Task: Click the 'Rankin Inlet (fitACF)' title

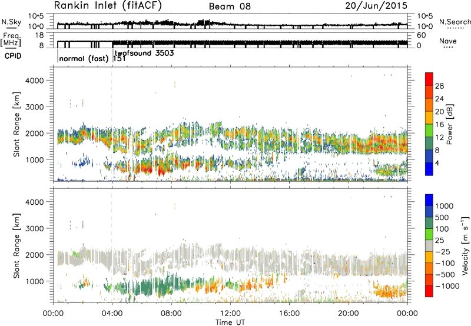Action: (108, 5)
